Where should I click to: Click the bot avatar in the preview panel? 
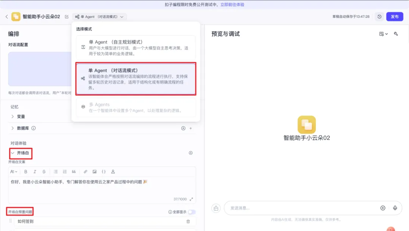click(306, 125)
